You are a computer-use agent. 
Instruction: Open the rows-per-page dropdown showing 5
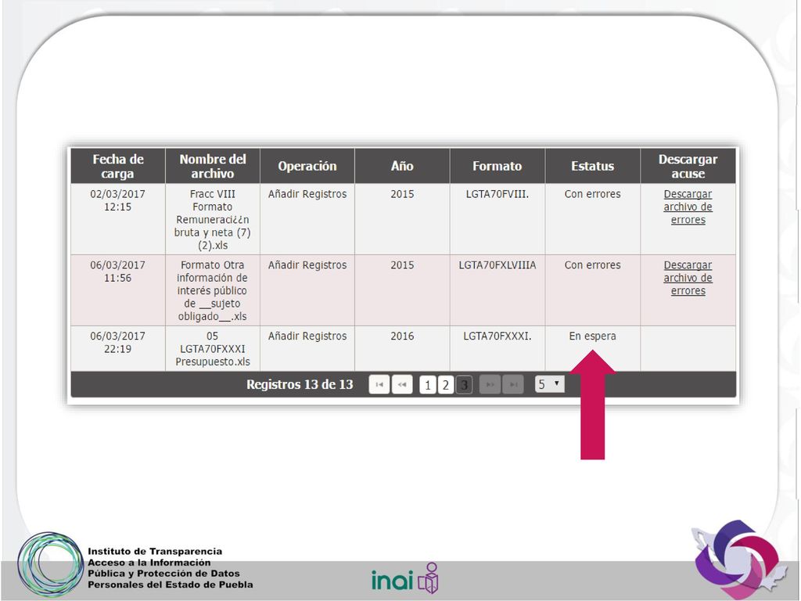pos(550,383)
